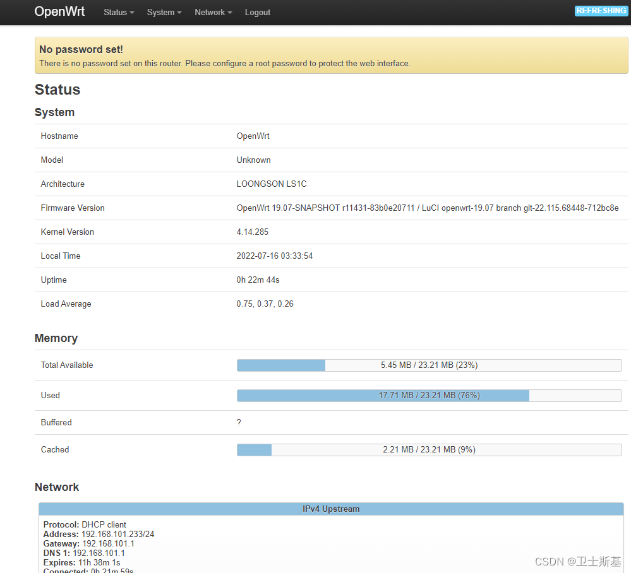Select the Uptime value 0h 22m 44s
The width and height of the screenshot is (631, 573).
[x=258, y=280]
